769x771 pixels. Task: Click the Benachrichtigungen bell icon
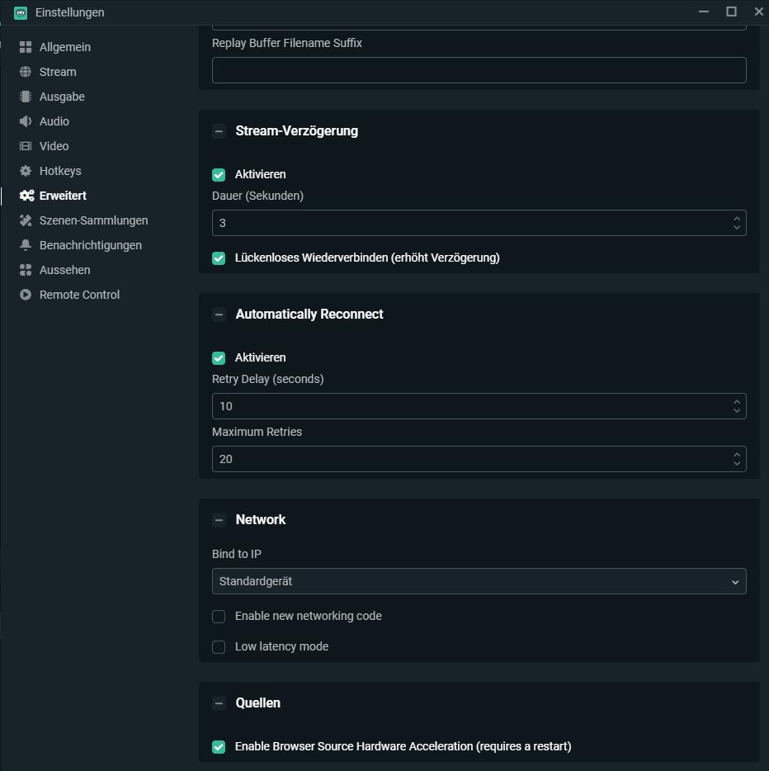[x=26, y=245]
